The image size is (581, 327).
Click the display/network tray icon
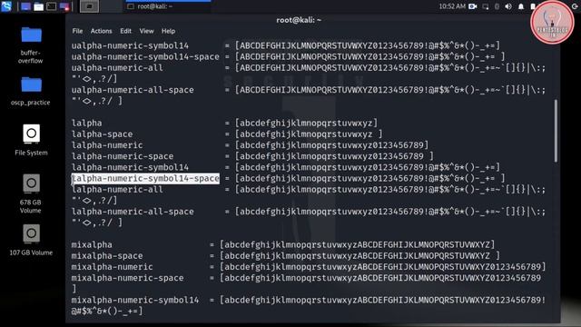click(x=486, y=6)
